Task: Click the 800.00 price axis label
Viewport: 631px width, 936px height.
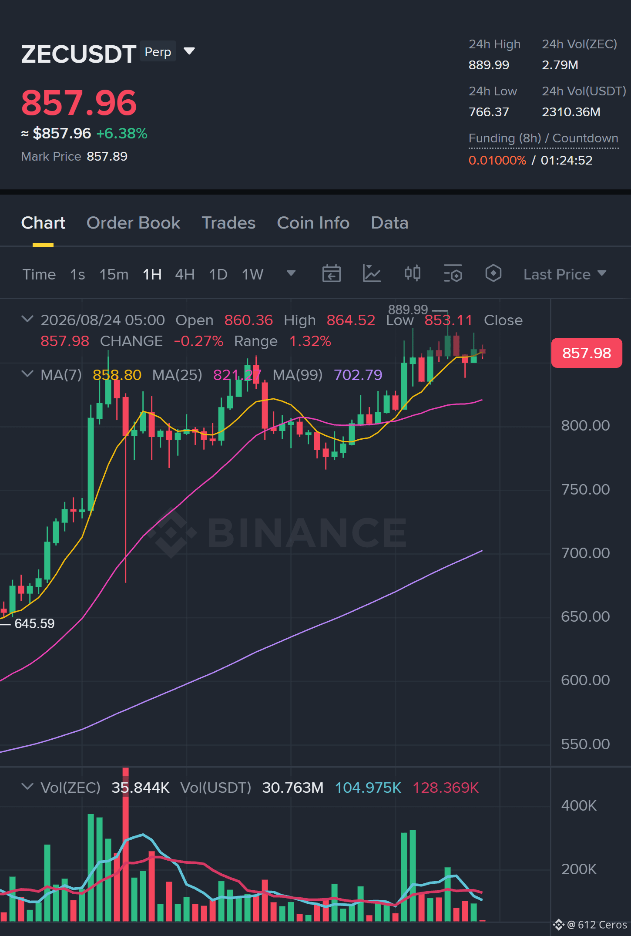Action: click(585, 425)
